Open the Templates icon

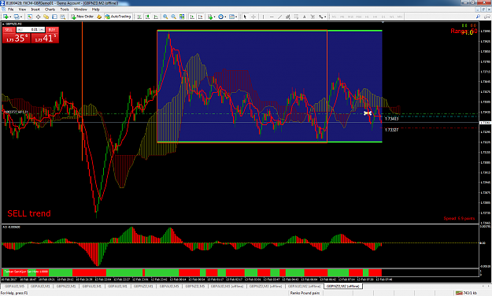(x=231, y=17)
